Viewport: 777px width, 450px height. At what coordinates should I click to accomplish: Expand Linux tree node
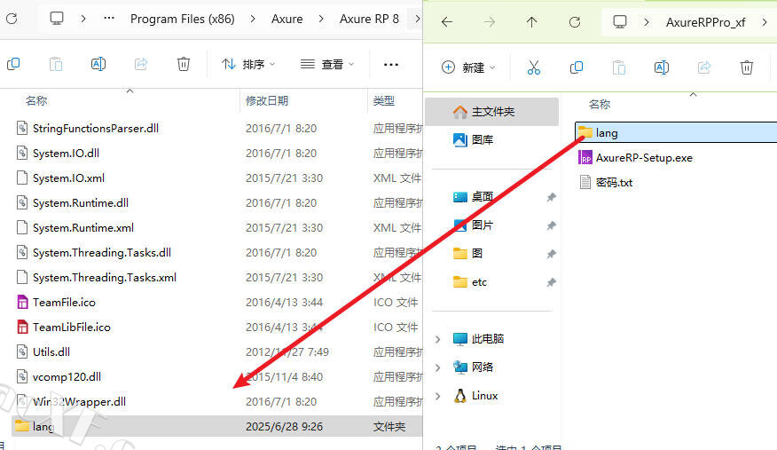pos(437,396)
